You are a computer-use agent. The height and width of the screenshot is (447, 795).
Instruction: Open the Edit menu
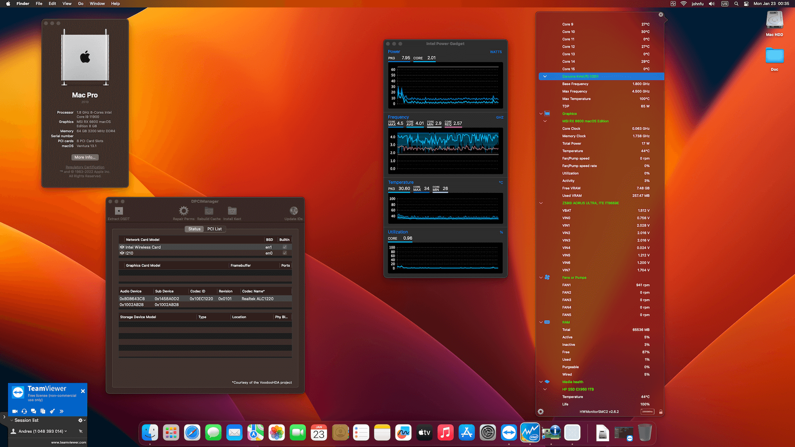pos(52,4)
